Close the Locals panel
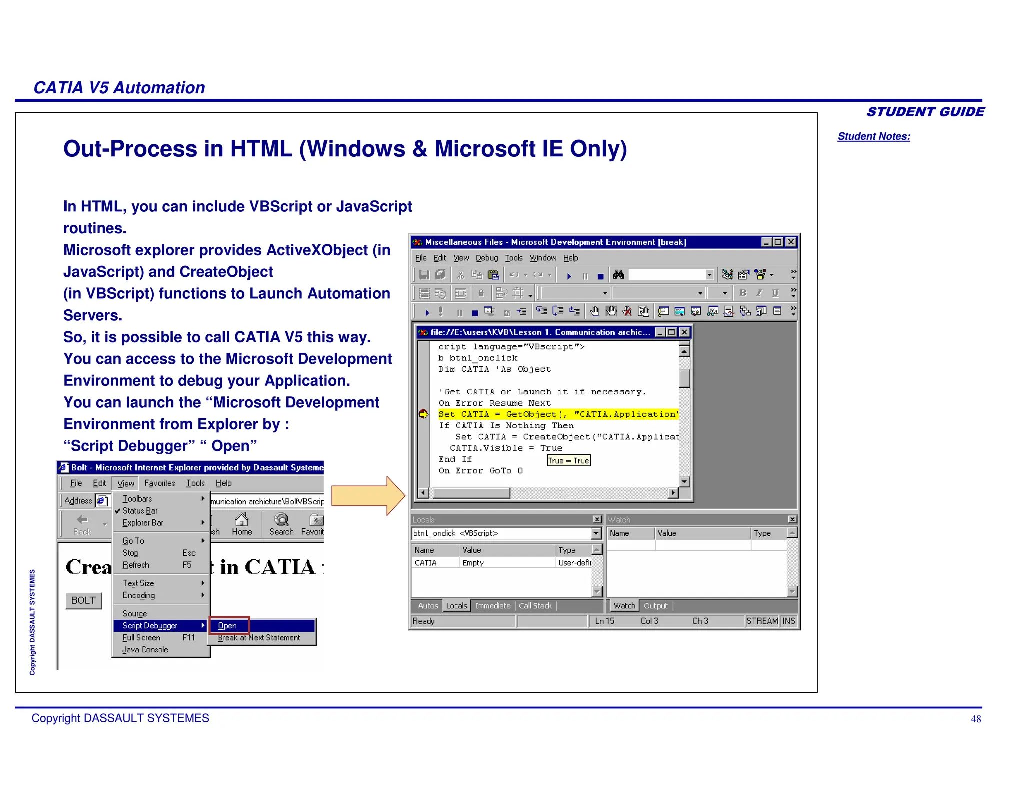 [x=597, y=519]
